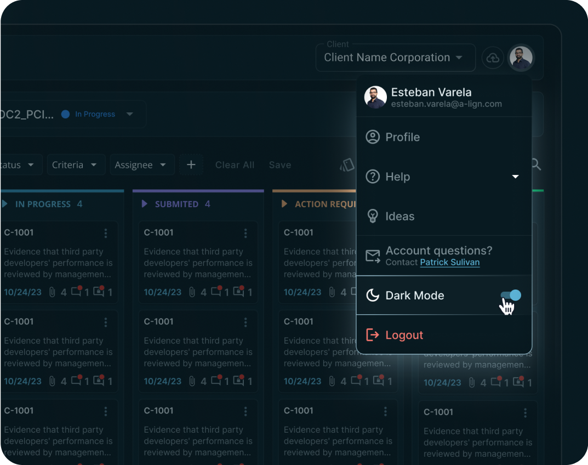The height and width of the screenshot is (465, 588).
Task: Click the cloud upload icon in header
Action: click(493, 58)
